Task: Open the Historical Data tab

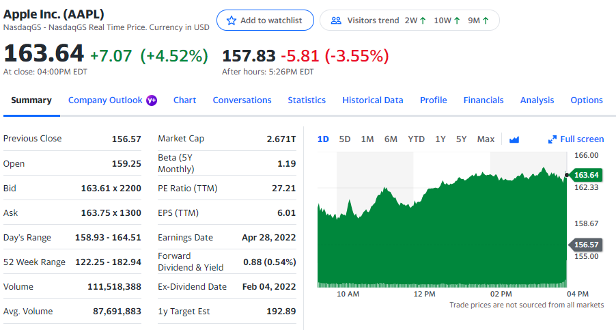Action: (373, 100)
